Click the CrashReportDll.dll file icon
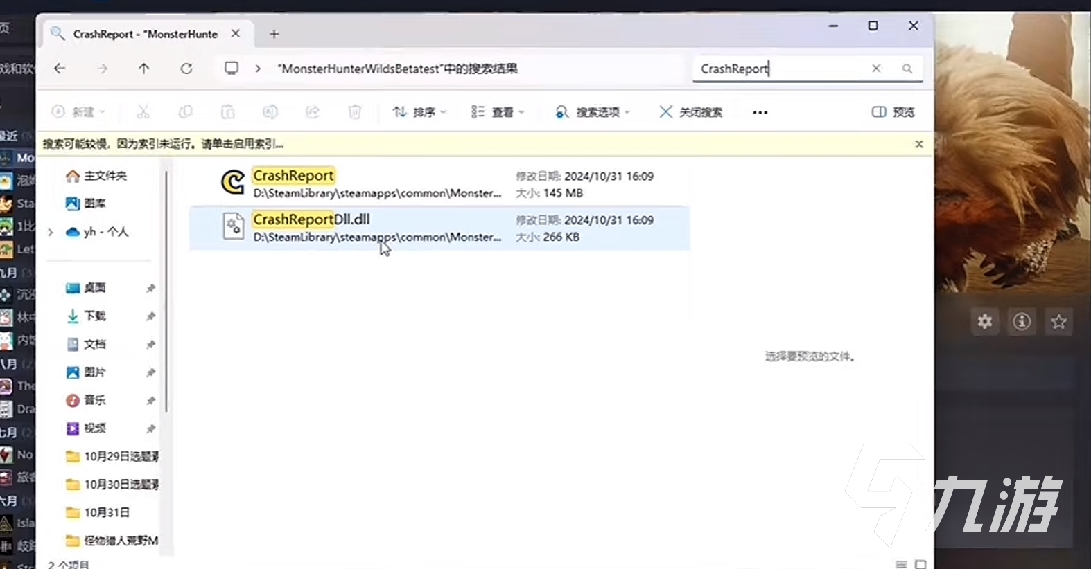1091x569 pixels. click(234, 226)
